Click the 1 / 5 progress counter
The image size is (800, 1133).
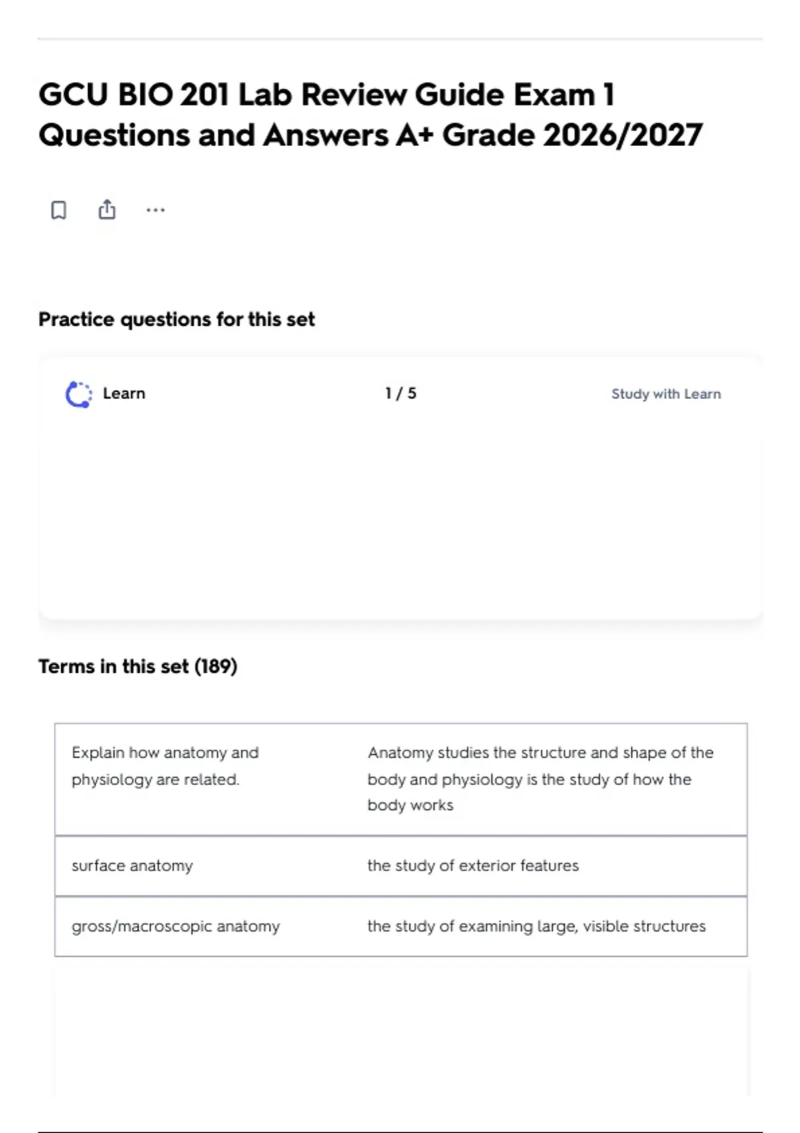tap(401, 393)
